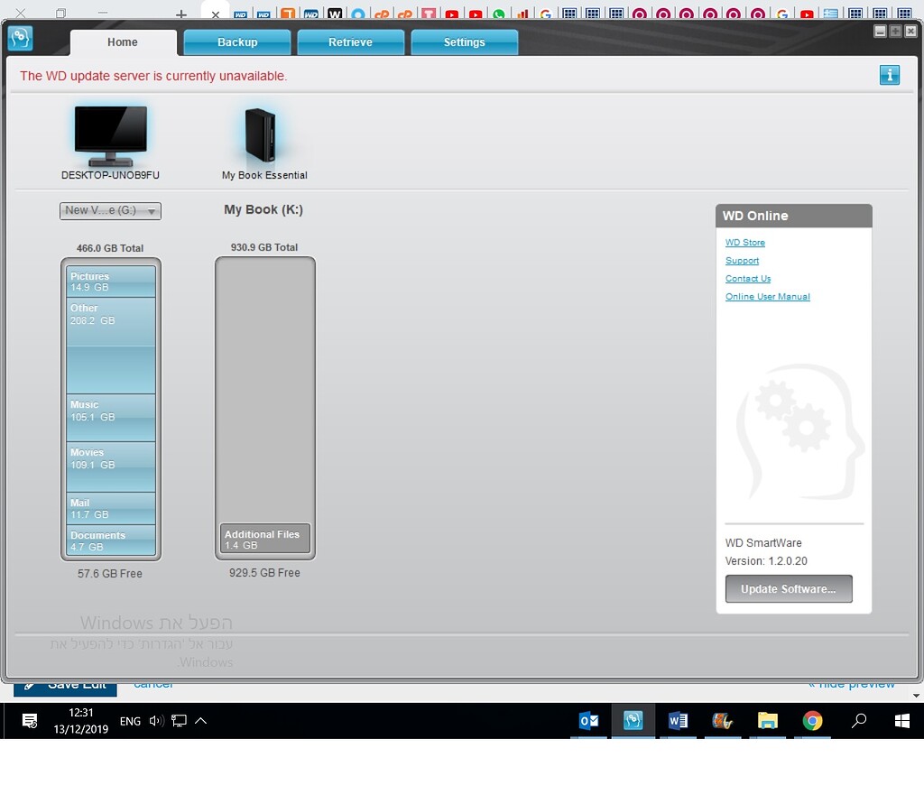Screen dimensions: 924x785
Task: Open the drive selection dropdown showing New V...e (G:)
Action: coord(110,210)
